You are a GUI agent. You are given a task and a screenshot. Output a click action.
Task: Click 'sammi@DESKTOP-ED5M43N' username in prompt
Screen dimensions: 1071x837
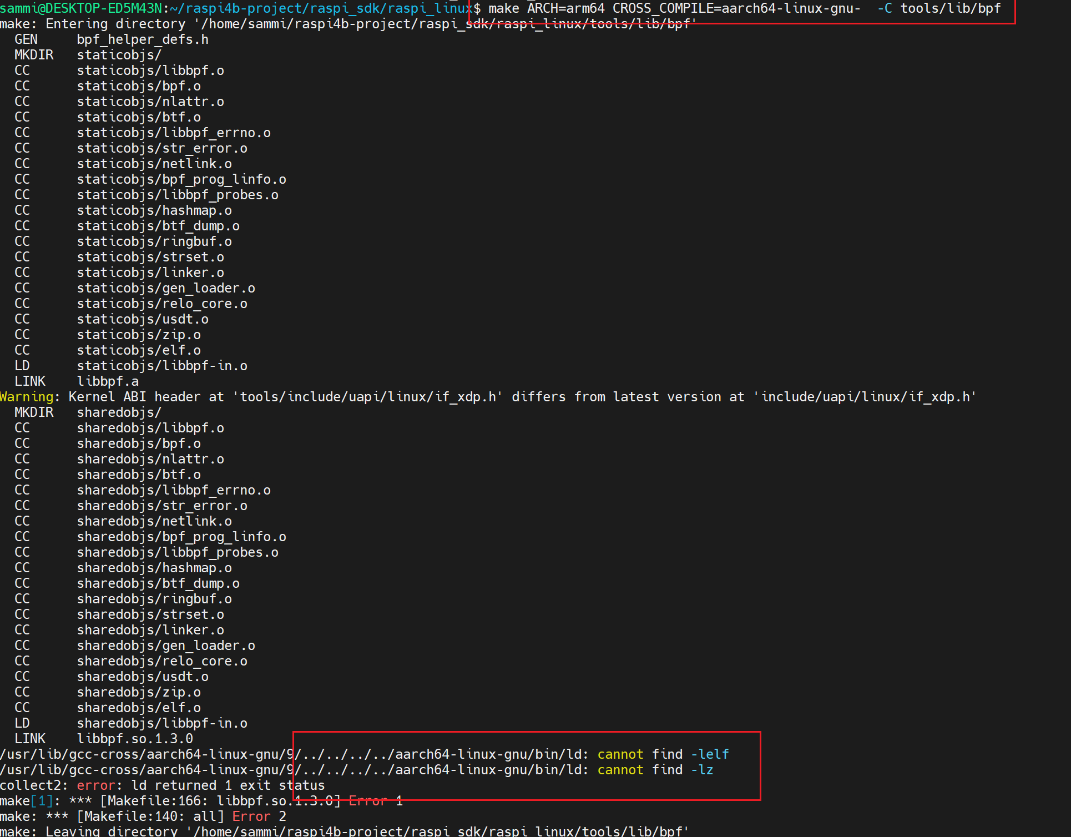coord(80,8)
